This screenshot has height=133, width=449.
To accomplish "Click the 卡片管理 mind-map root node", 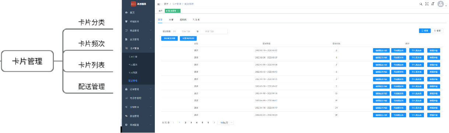I will pos(27,61).
